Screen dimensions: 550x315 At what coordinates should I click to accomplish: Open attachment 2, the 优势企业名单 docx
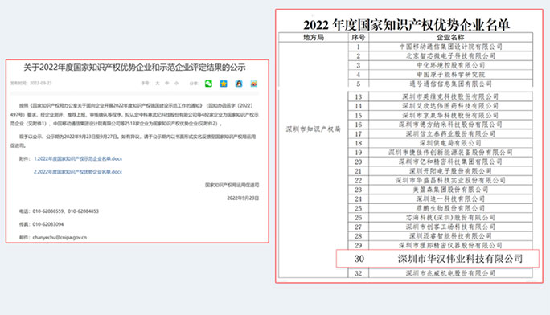pyautogui.click(x=78, y=172)
